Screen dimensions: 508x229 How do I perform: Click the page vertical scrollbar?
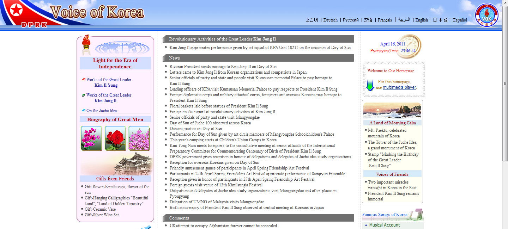(505, 106)
